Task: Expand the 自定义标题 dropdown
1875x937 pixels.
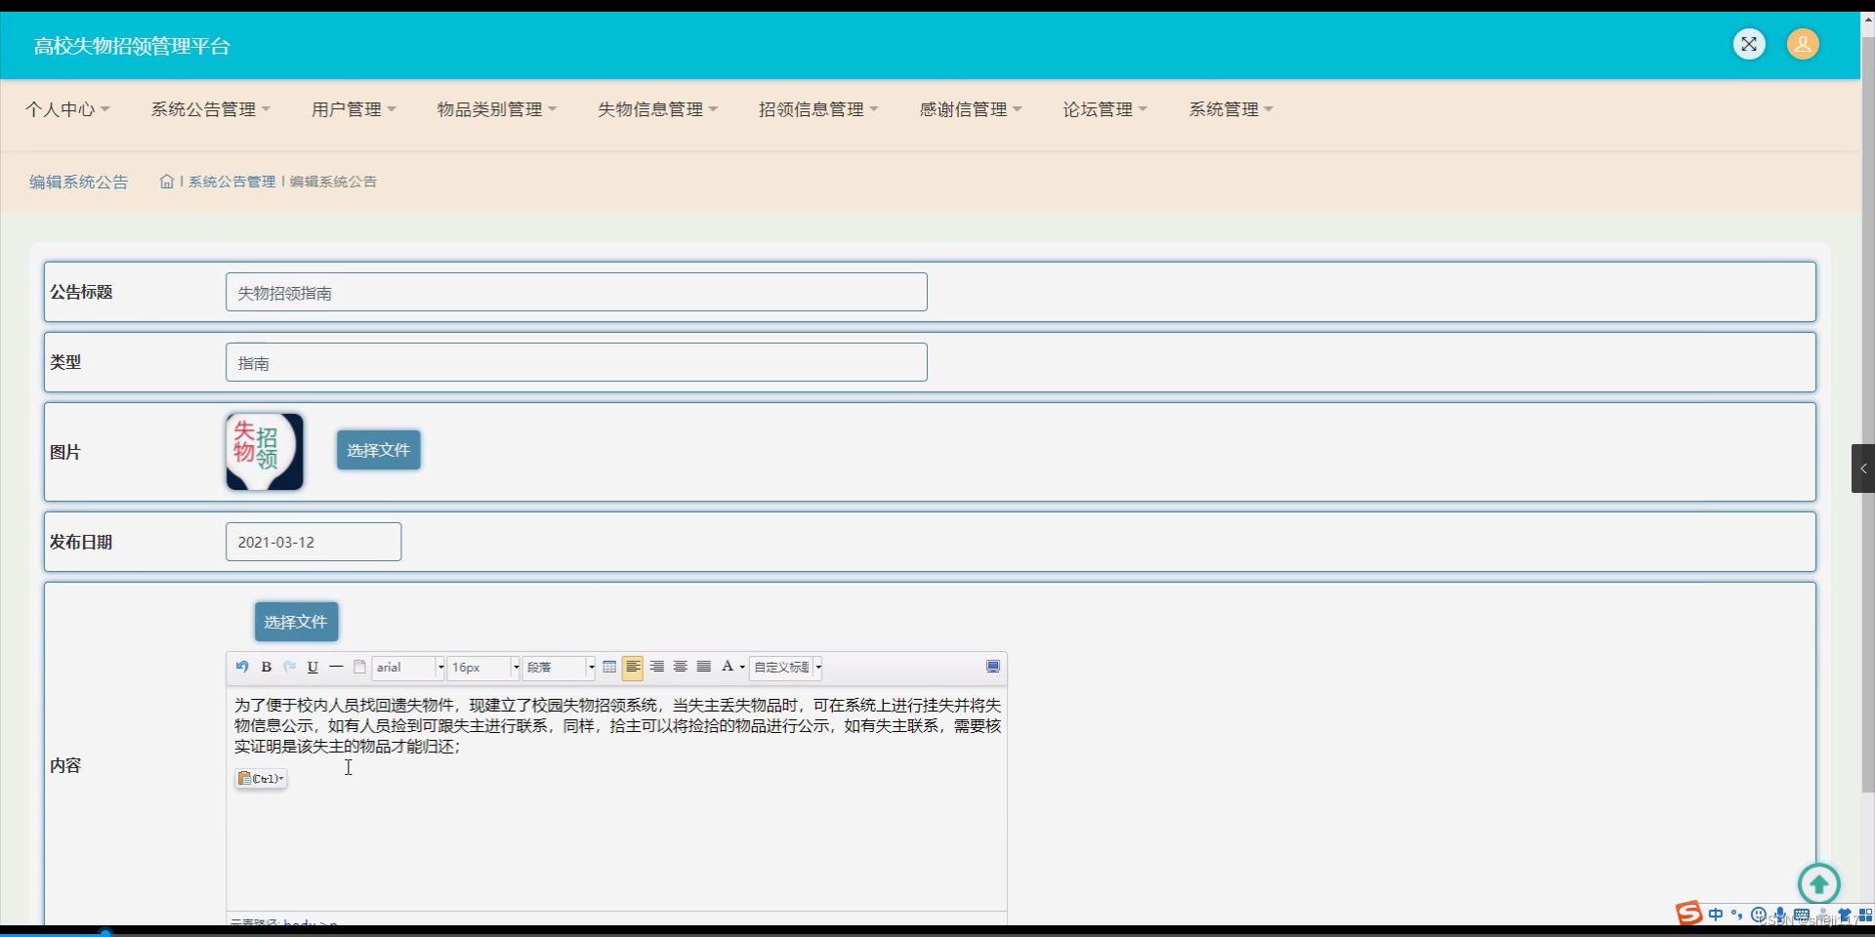Action: click(786, 668)
